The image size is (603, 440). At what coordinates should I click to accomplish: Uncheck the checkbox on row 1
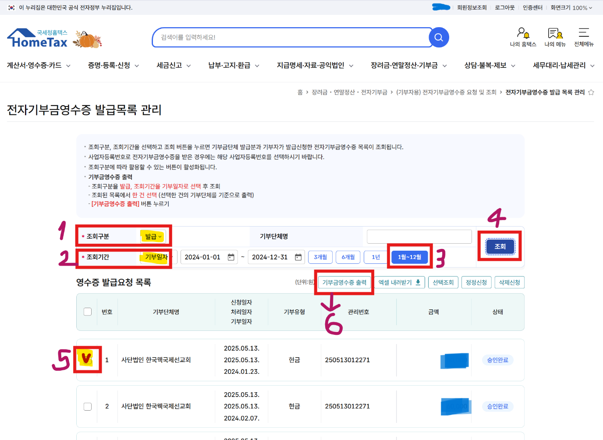[x=87, y=360]
